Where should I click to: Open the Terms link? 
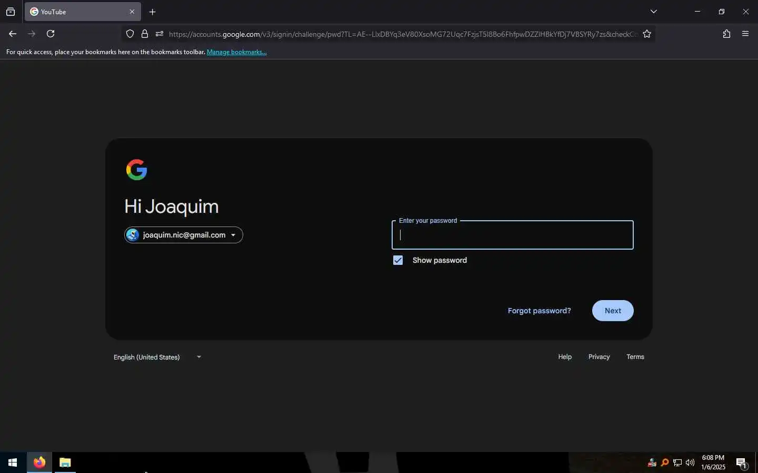click(x=635, y=357)
